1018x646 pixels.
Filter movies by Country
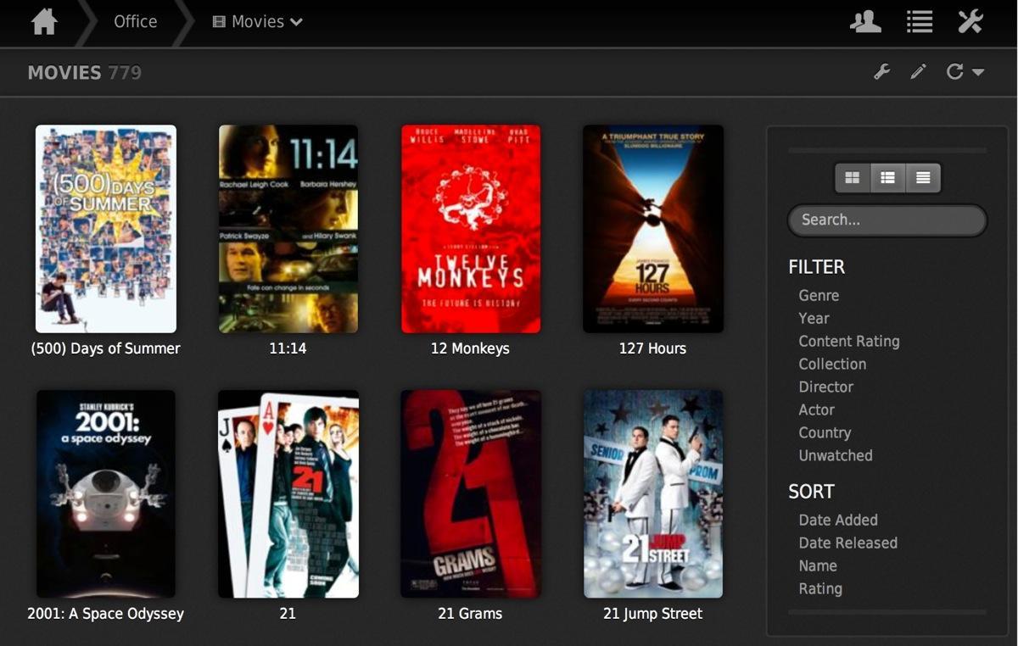pos(825,433)
